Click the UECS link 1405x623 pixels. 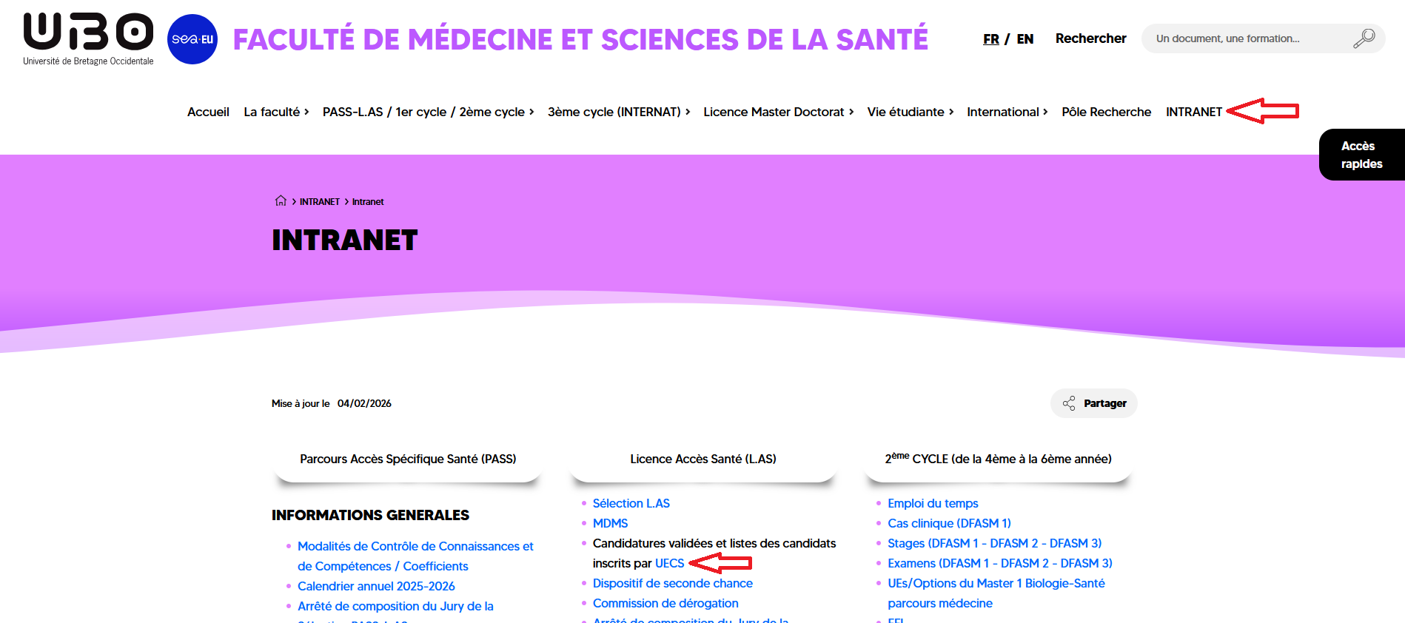[669, 563]
